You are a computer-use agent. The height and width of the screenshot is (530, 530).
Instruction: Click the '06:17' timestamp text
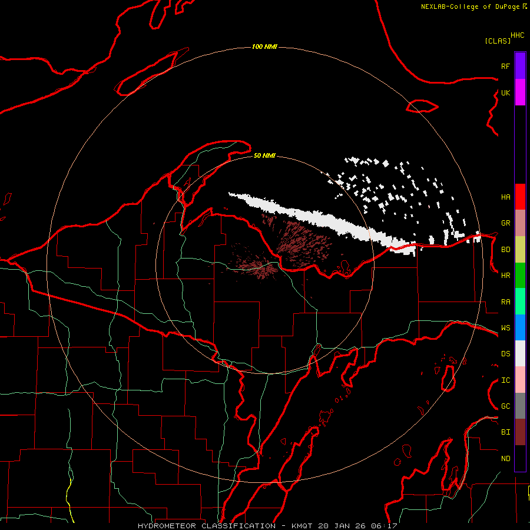[x=383, y=526]
